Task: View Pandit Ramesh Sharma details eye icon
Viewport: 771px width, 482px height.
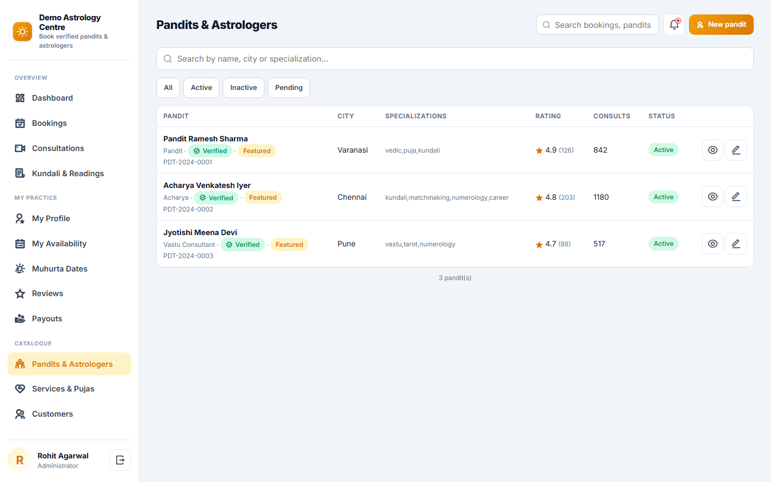Action: point(713,150)
